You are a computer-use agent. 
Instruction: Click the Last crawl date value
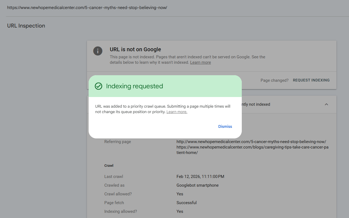coord(200,177)
